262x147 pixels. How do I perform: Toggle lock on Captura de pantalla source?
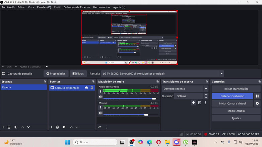pos(92,88)
